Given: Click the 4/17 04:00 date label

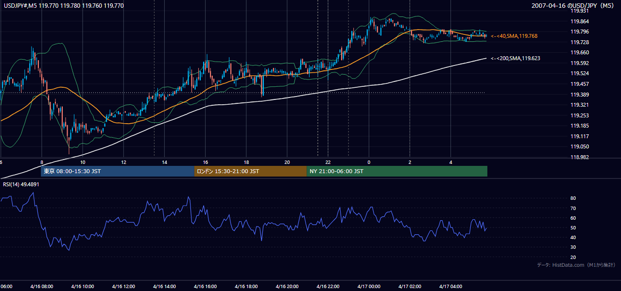Looking at the screenshot, I should (x=450, y=286).
